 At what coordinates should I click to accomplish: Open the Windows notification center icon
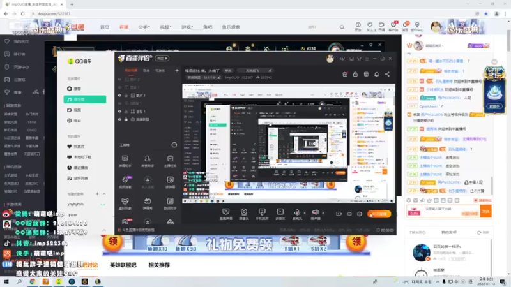pyautogui.click(x=503, y=282)
